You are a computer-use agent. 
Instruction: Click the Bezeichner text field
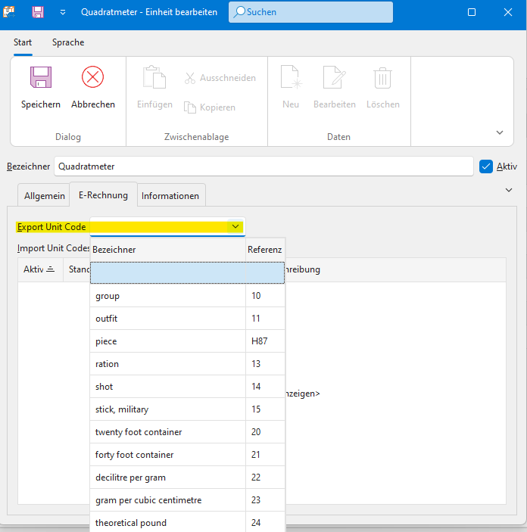point(263,166)
